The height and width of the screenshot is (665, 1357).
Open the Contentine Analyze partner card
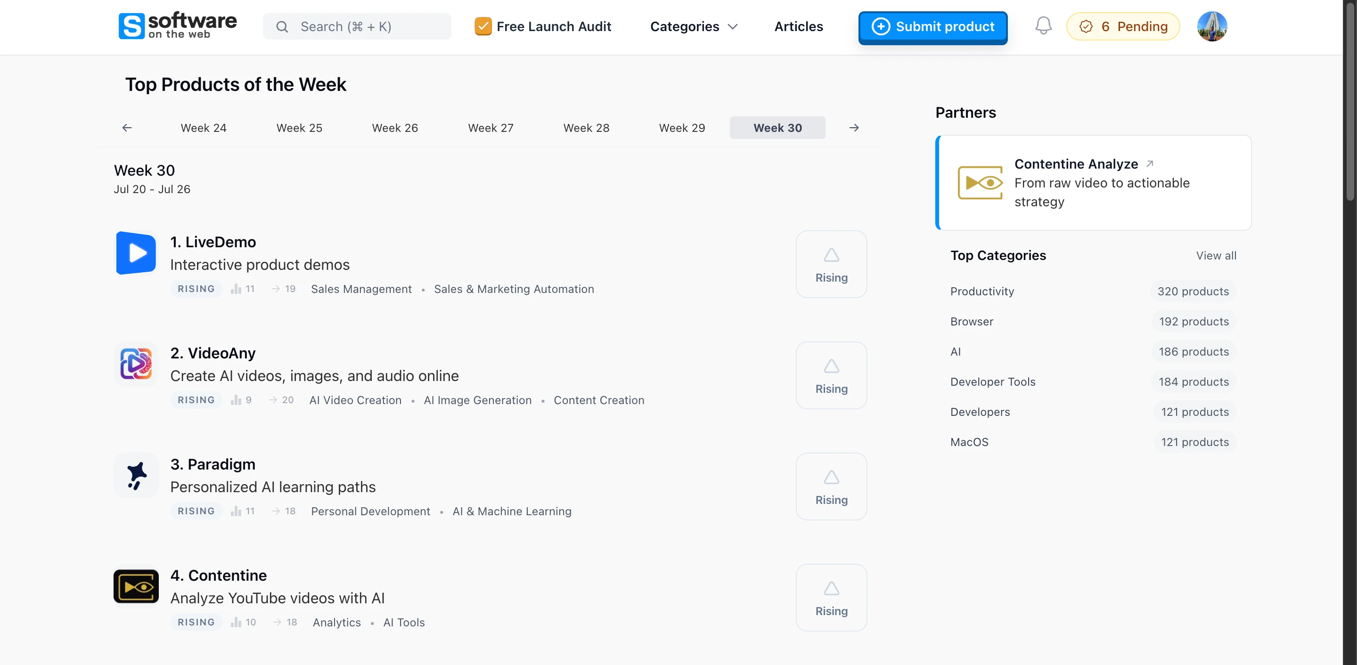click(1093, 182)
